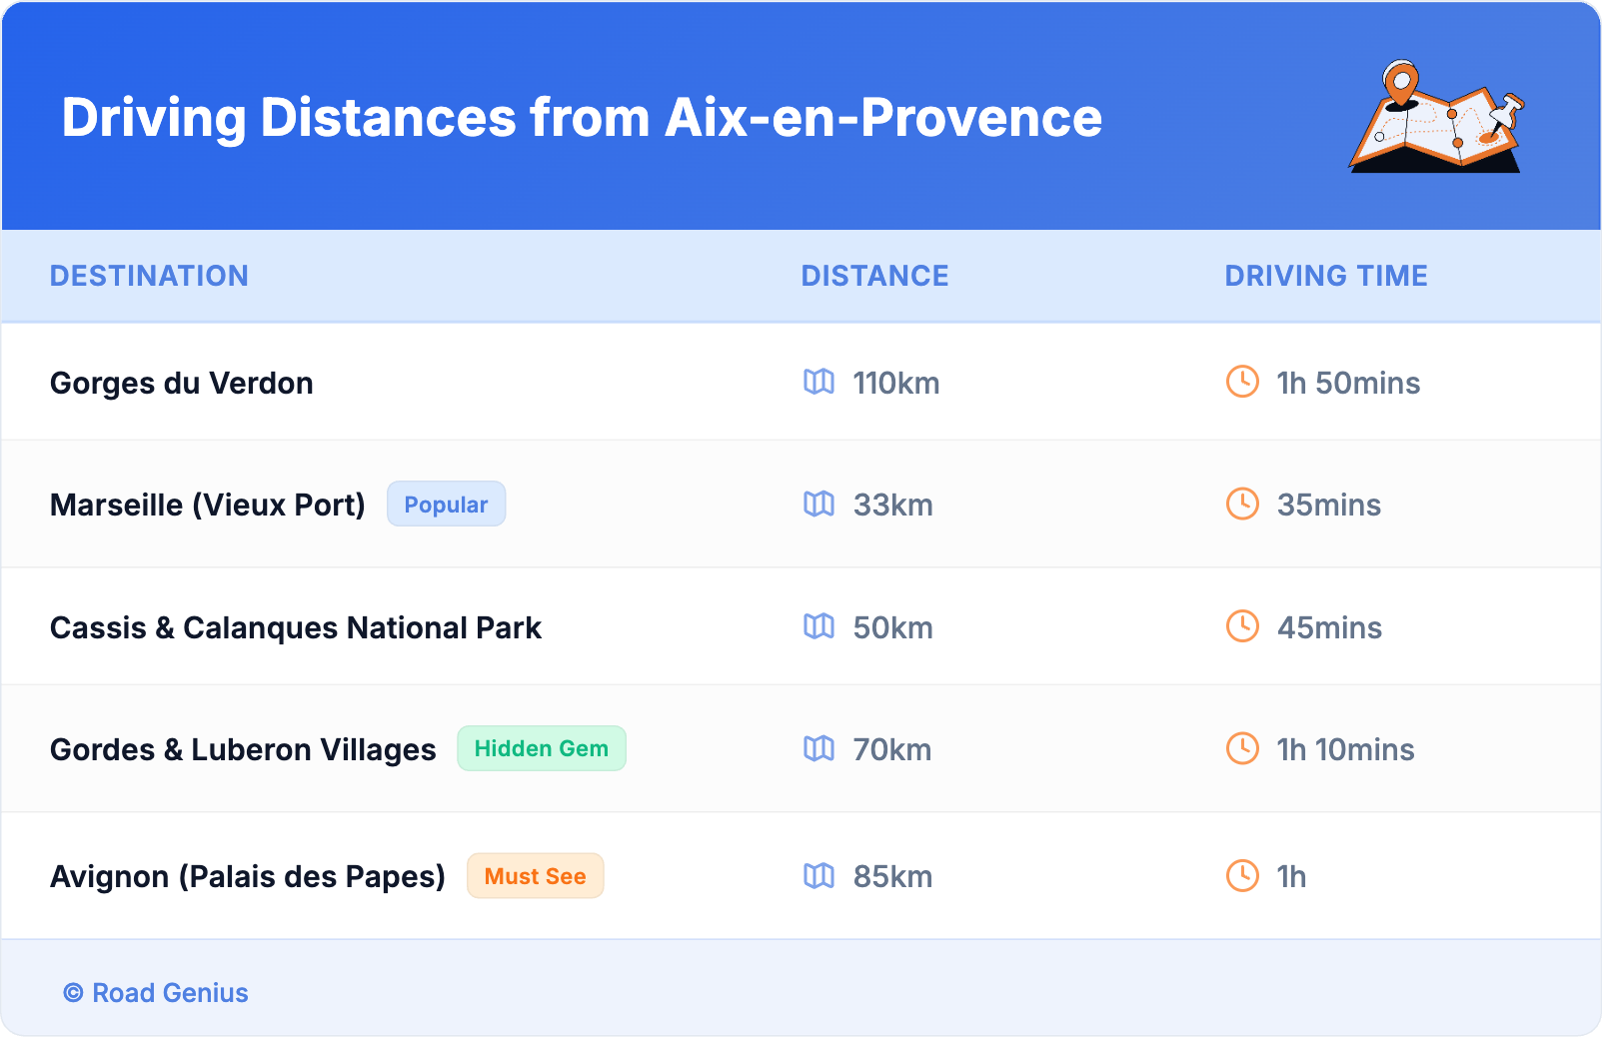
Task: Select the Must See badge
Action: click(x=535, y=876)
